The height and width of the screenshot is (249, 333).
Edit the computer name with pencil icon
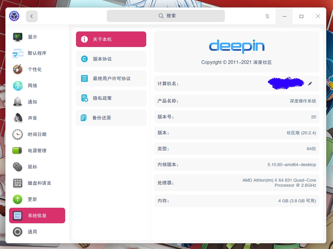pos(310,84)
